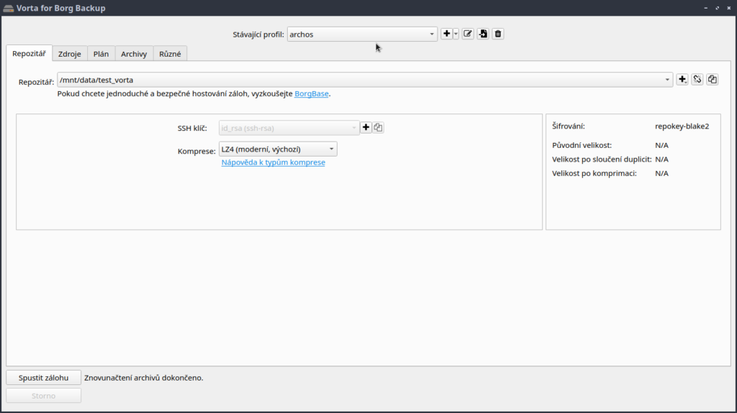
Task: Open the rename profile pencil icon
Action: click(x=468, y=34)
